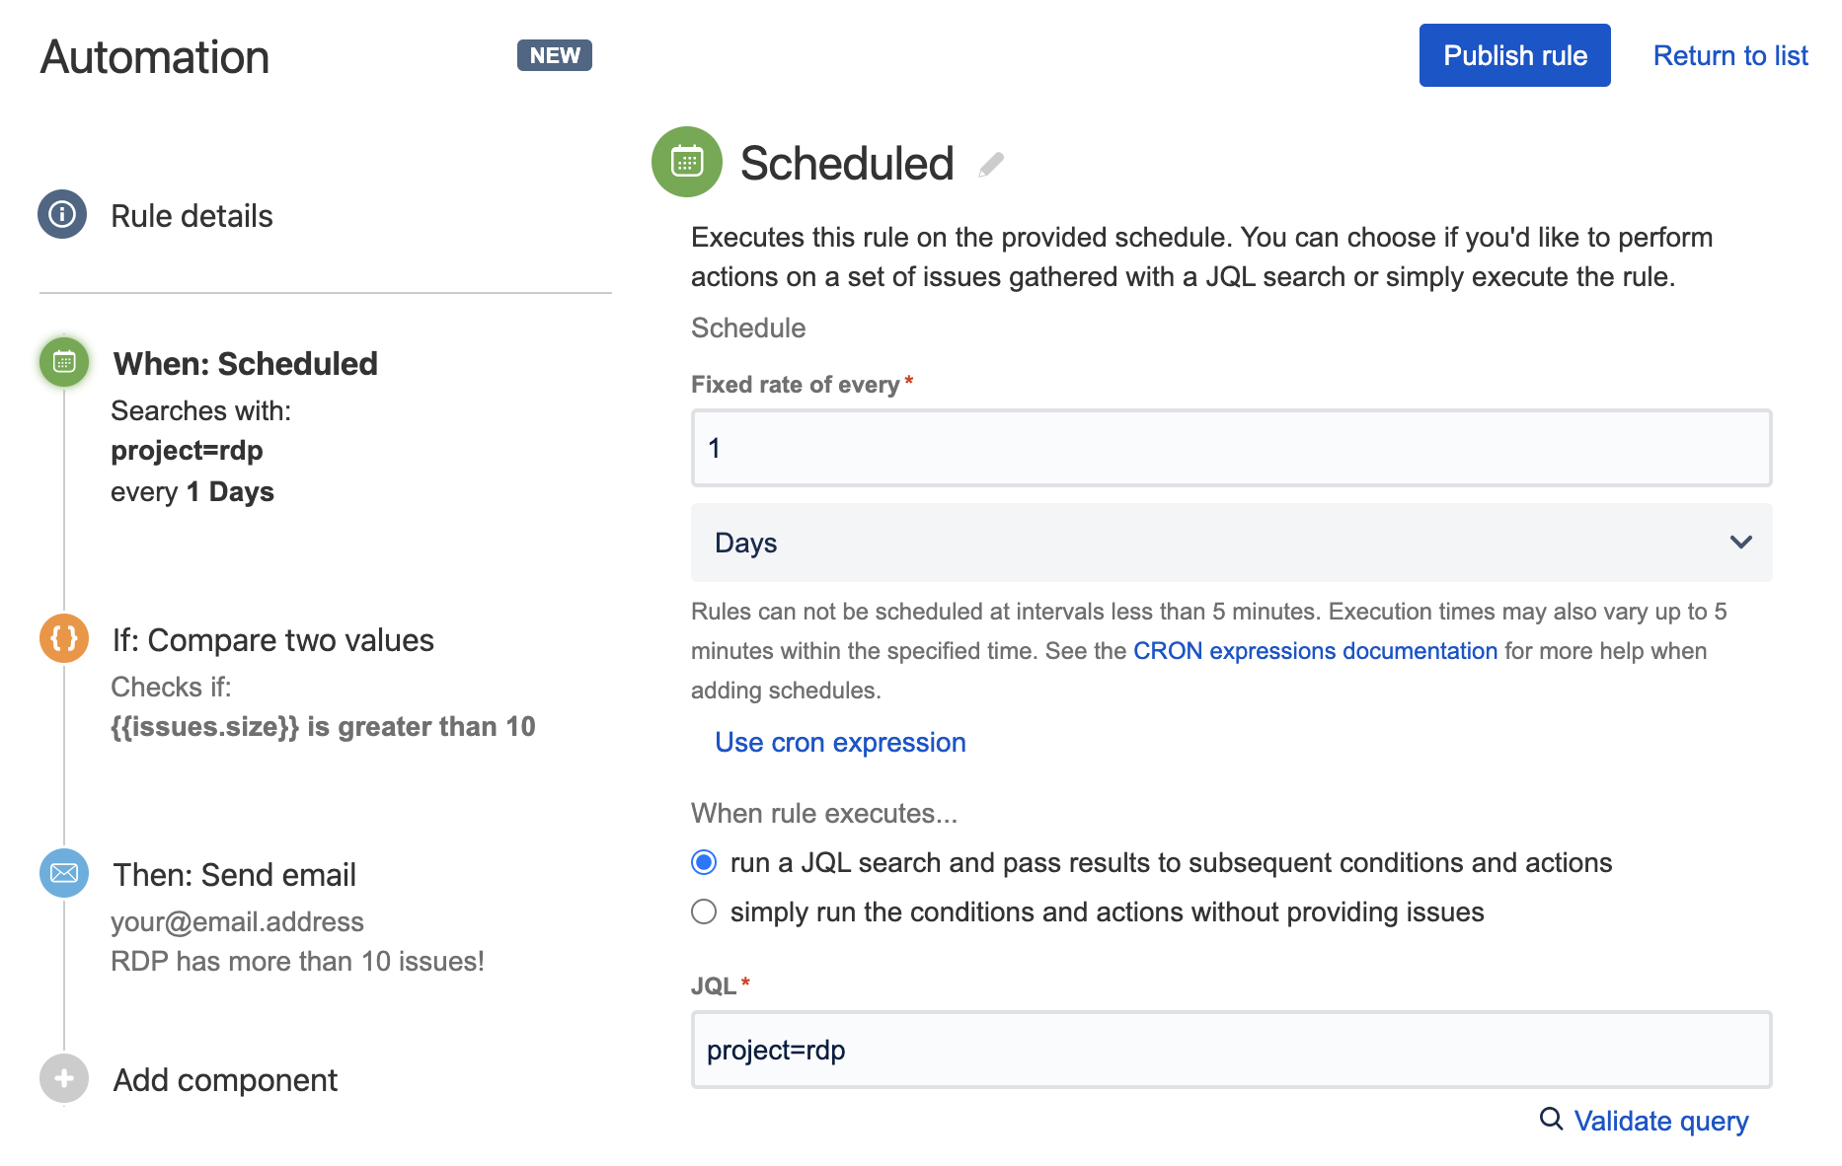Follow the Return to list link
1842x1166 pixels.
click(1730, 55)
